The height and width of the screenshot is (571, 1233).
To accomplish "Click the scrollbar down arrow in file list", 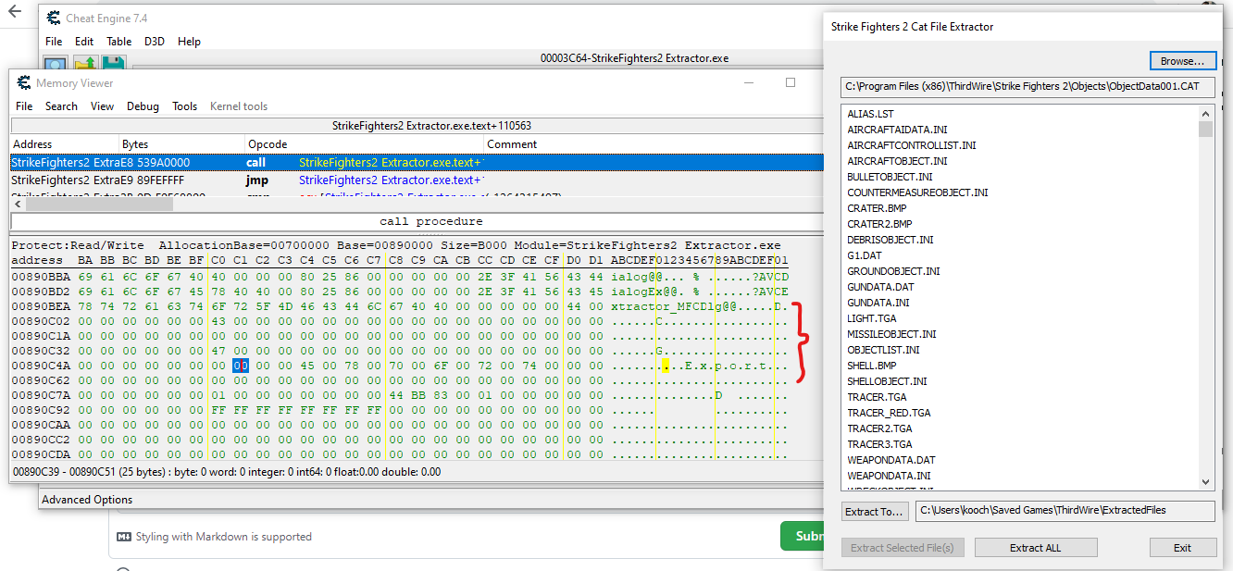I will (1205, 482).
